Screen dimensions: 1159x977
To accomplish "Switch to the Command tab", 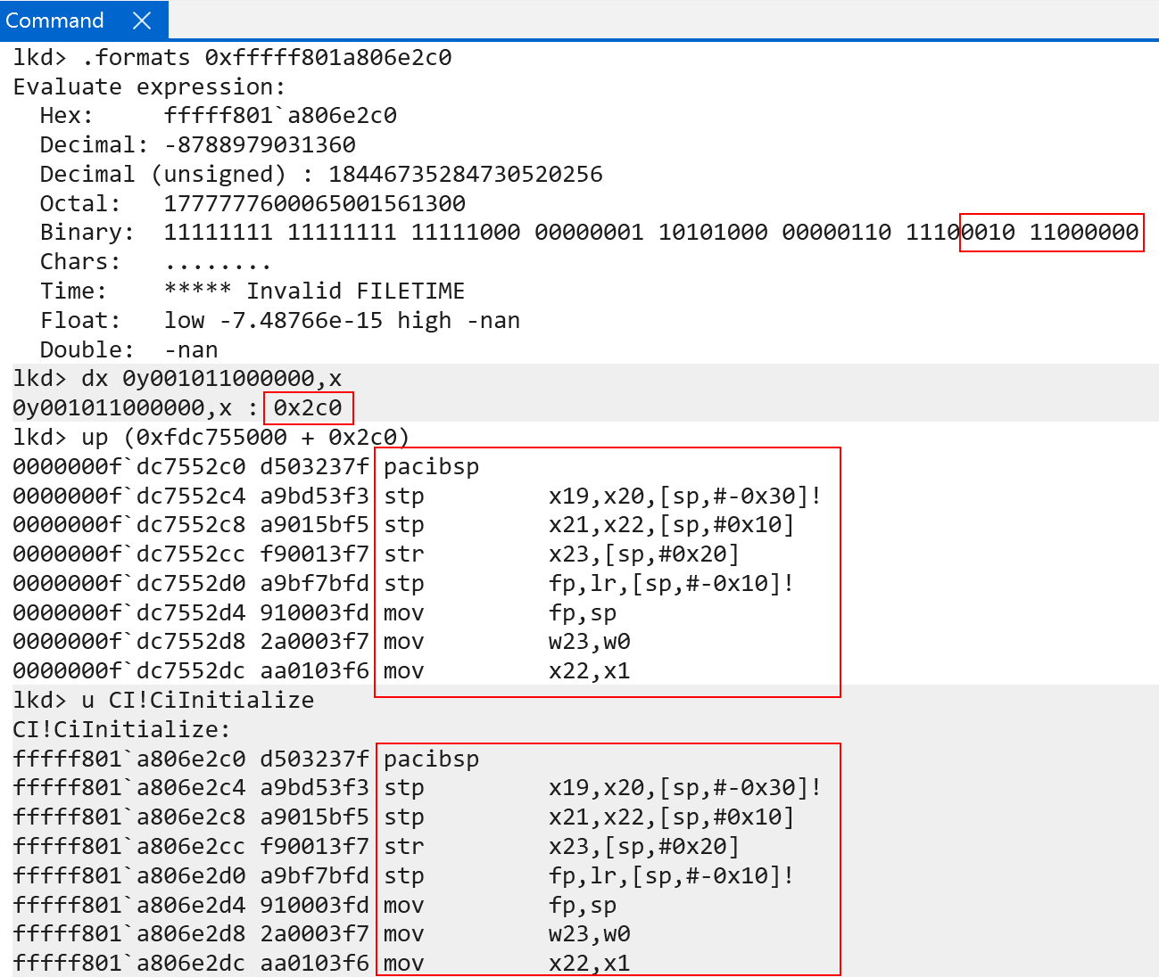I will click(55, 21).
